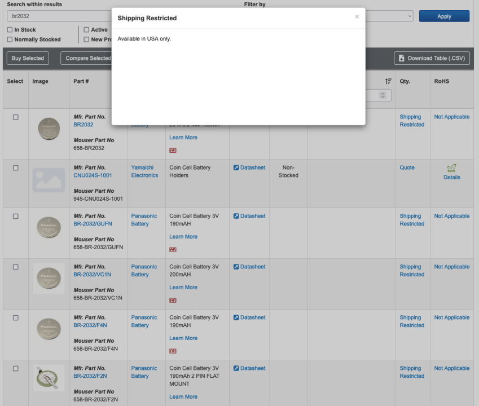Open BR-2032/GUFN battery image
Screen dimensions: 479x406
coord(49,227)
